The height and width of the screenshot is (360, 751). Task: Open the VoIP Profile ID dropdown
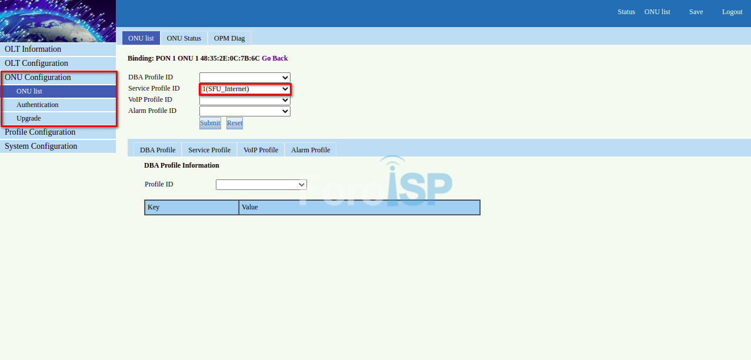click(245, 99)
